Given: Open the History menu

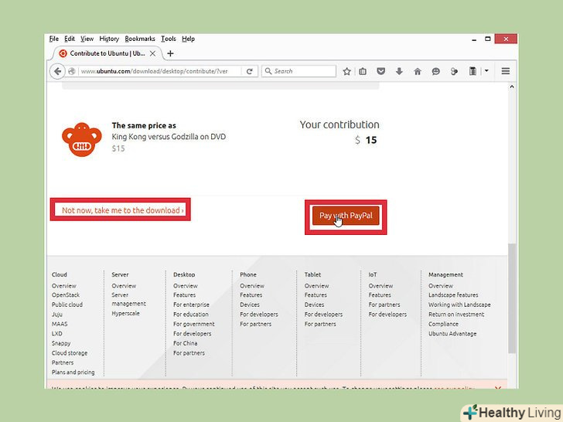Looking at the screenshot, I should [109, 39].
